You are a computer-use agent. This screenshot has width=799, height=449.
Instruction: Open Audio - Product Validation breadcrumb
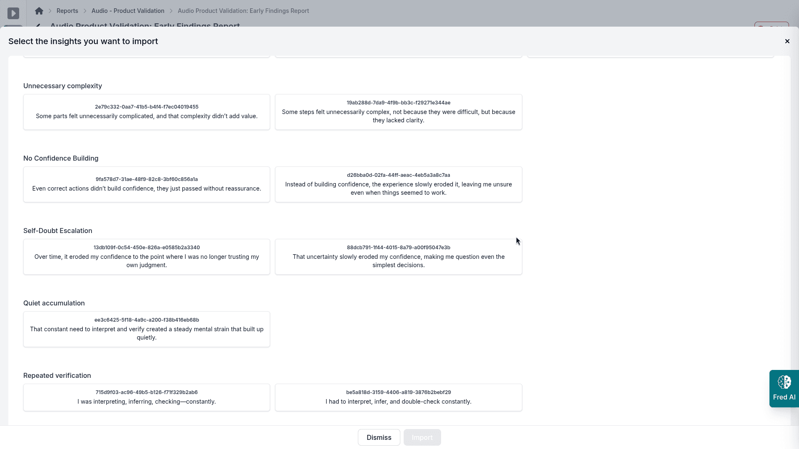[x=128, y=11]
